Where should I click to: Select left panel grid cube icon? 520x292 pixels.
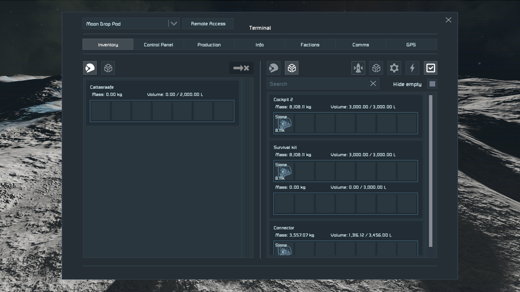click(x=108, y=68)
